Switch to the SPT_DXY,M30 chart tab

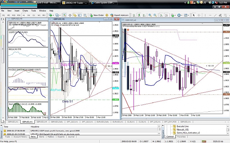(x=170, y=122)
